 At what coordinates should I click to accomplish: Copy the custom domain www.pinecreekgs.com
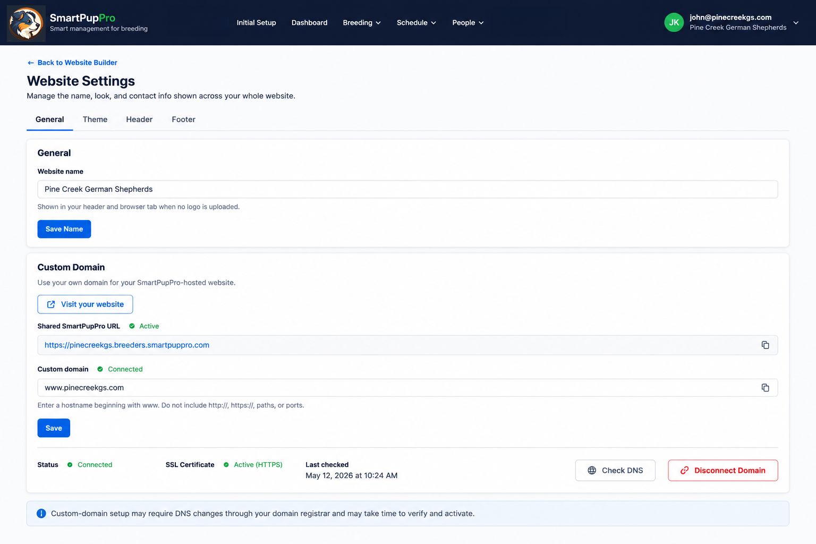point(765,388)
